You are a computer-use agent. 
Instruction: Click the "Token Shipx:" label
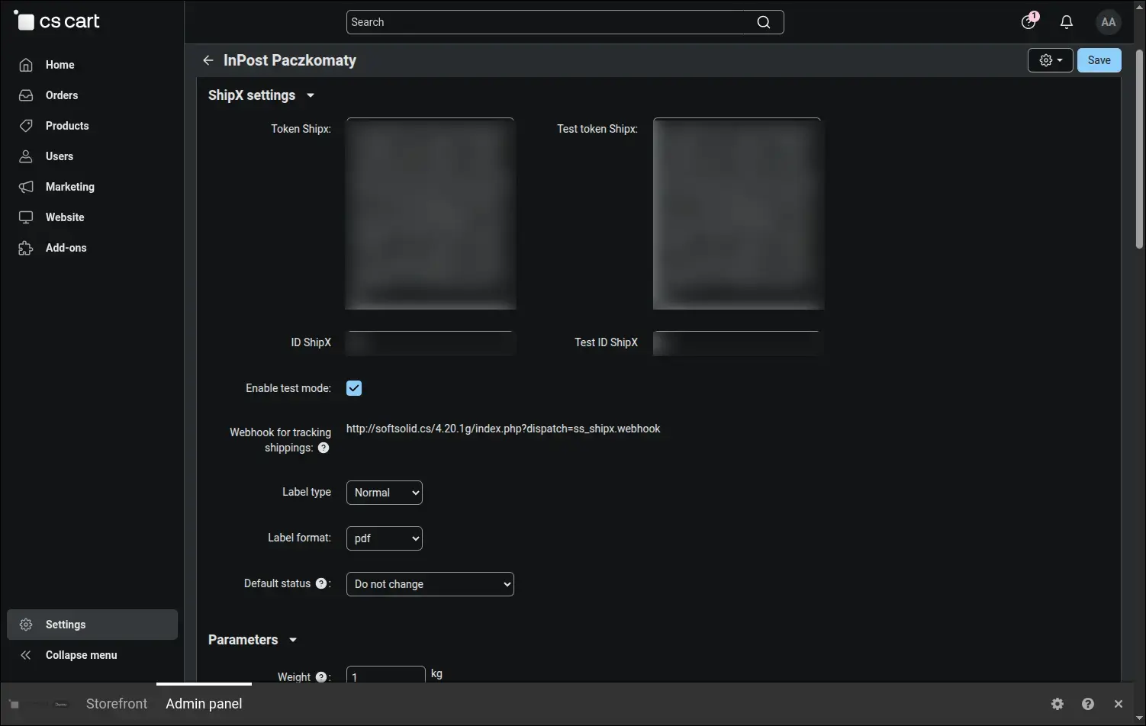[x=301, y=129]
